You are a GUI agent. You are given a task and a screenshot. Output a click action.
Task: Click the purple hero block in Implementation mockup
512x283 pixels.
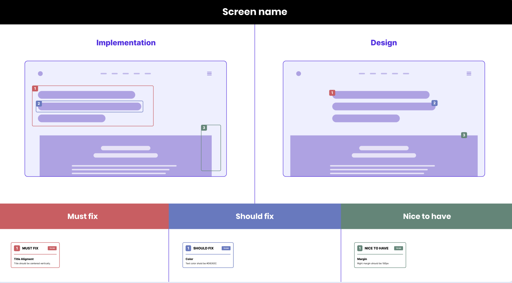[126, 156]
